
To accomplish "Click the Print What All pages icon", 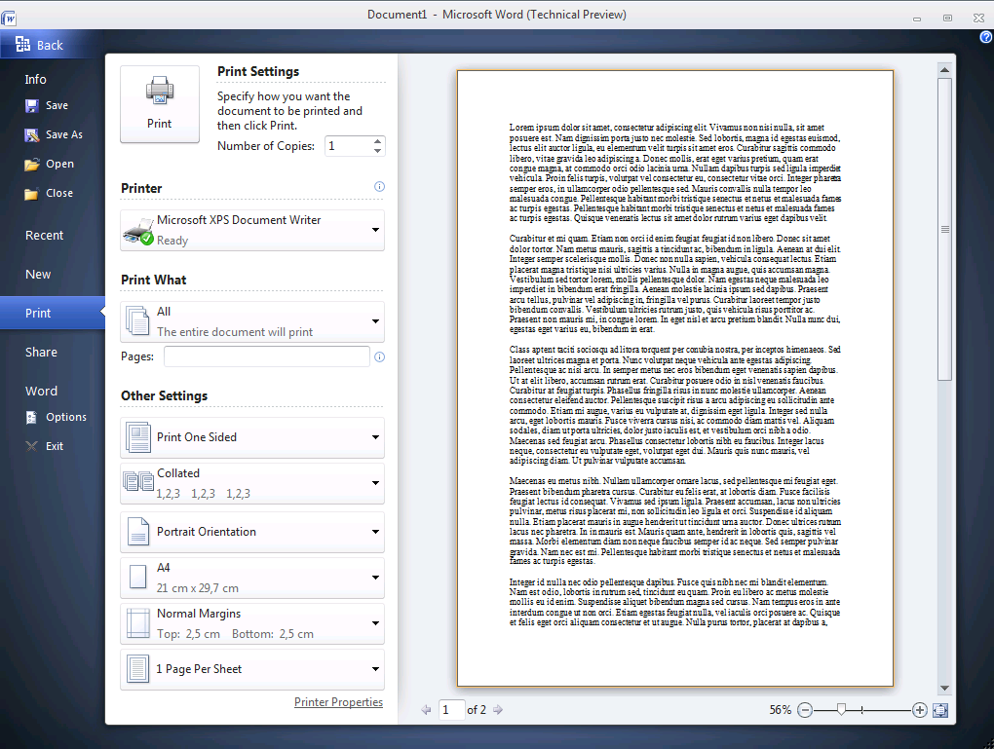I will [x=137, y=321].
